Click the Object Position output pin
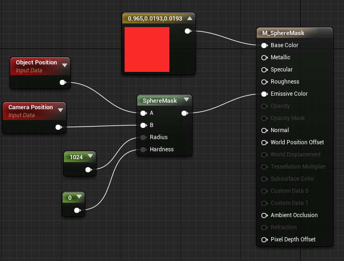The image size is (344, 261). pos(63,83)
